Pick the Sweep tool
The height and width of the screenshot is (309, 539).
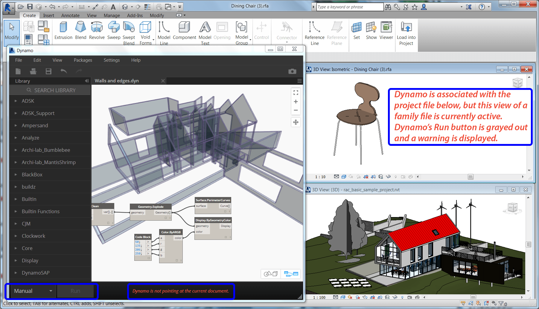pyautogui.click(x=114, y=31)
